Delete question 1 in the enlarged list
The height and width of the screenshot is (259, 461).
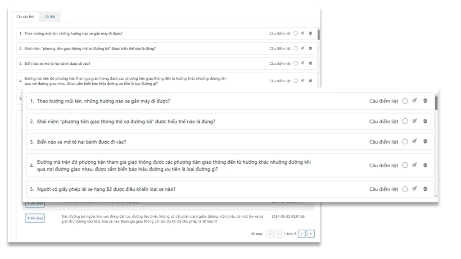pyautogui.click(x=425, y=101)
